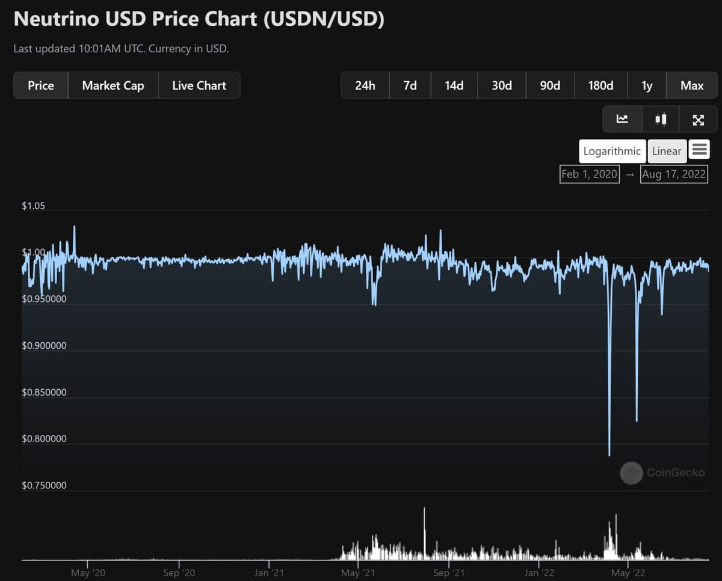Expand the 180d range selector
The width and height of the screenshot is (722, 581).
tap(600, 85)
